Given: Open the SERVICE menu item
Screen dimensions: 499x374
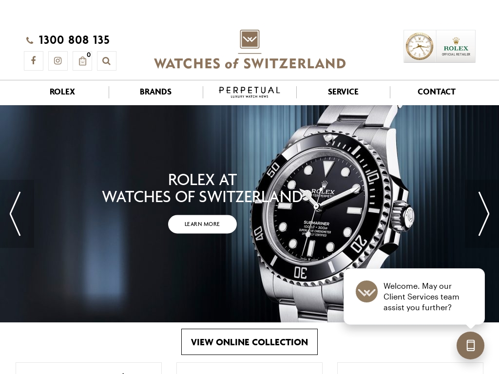Looking at the screenshot, I should (x=343, y=92).
